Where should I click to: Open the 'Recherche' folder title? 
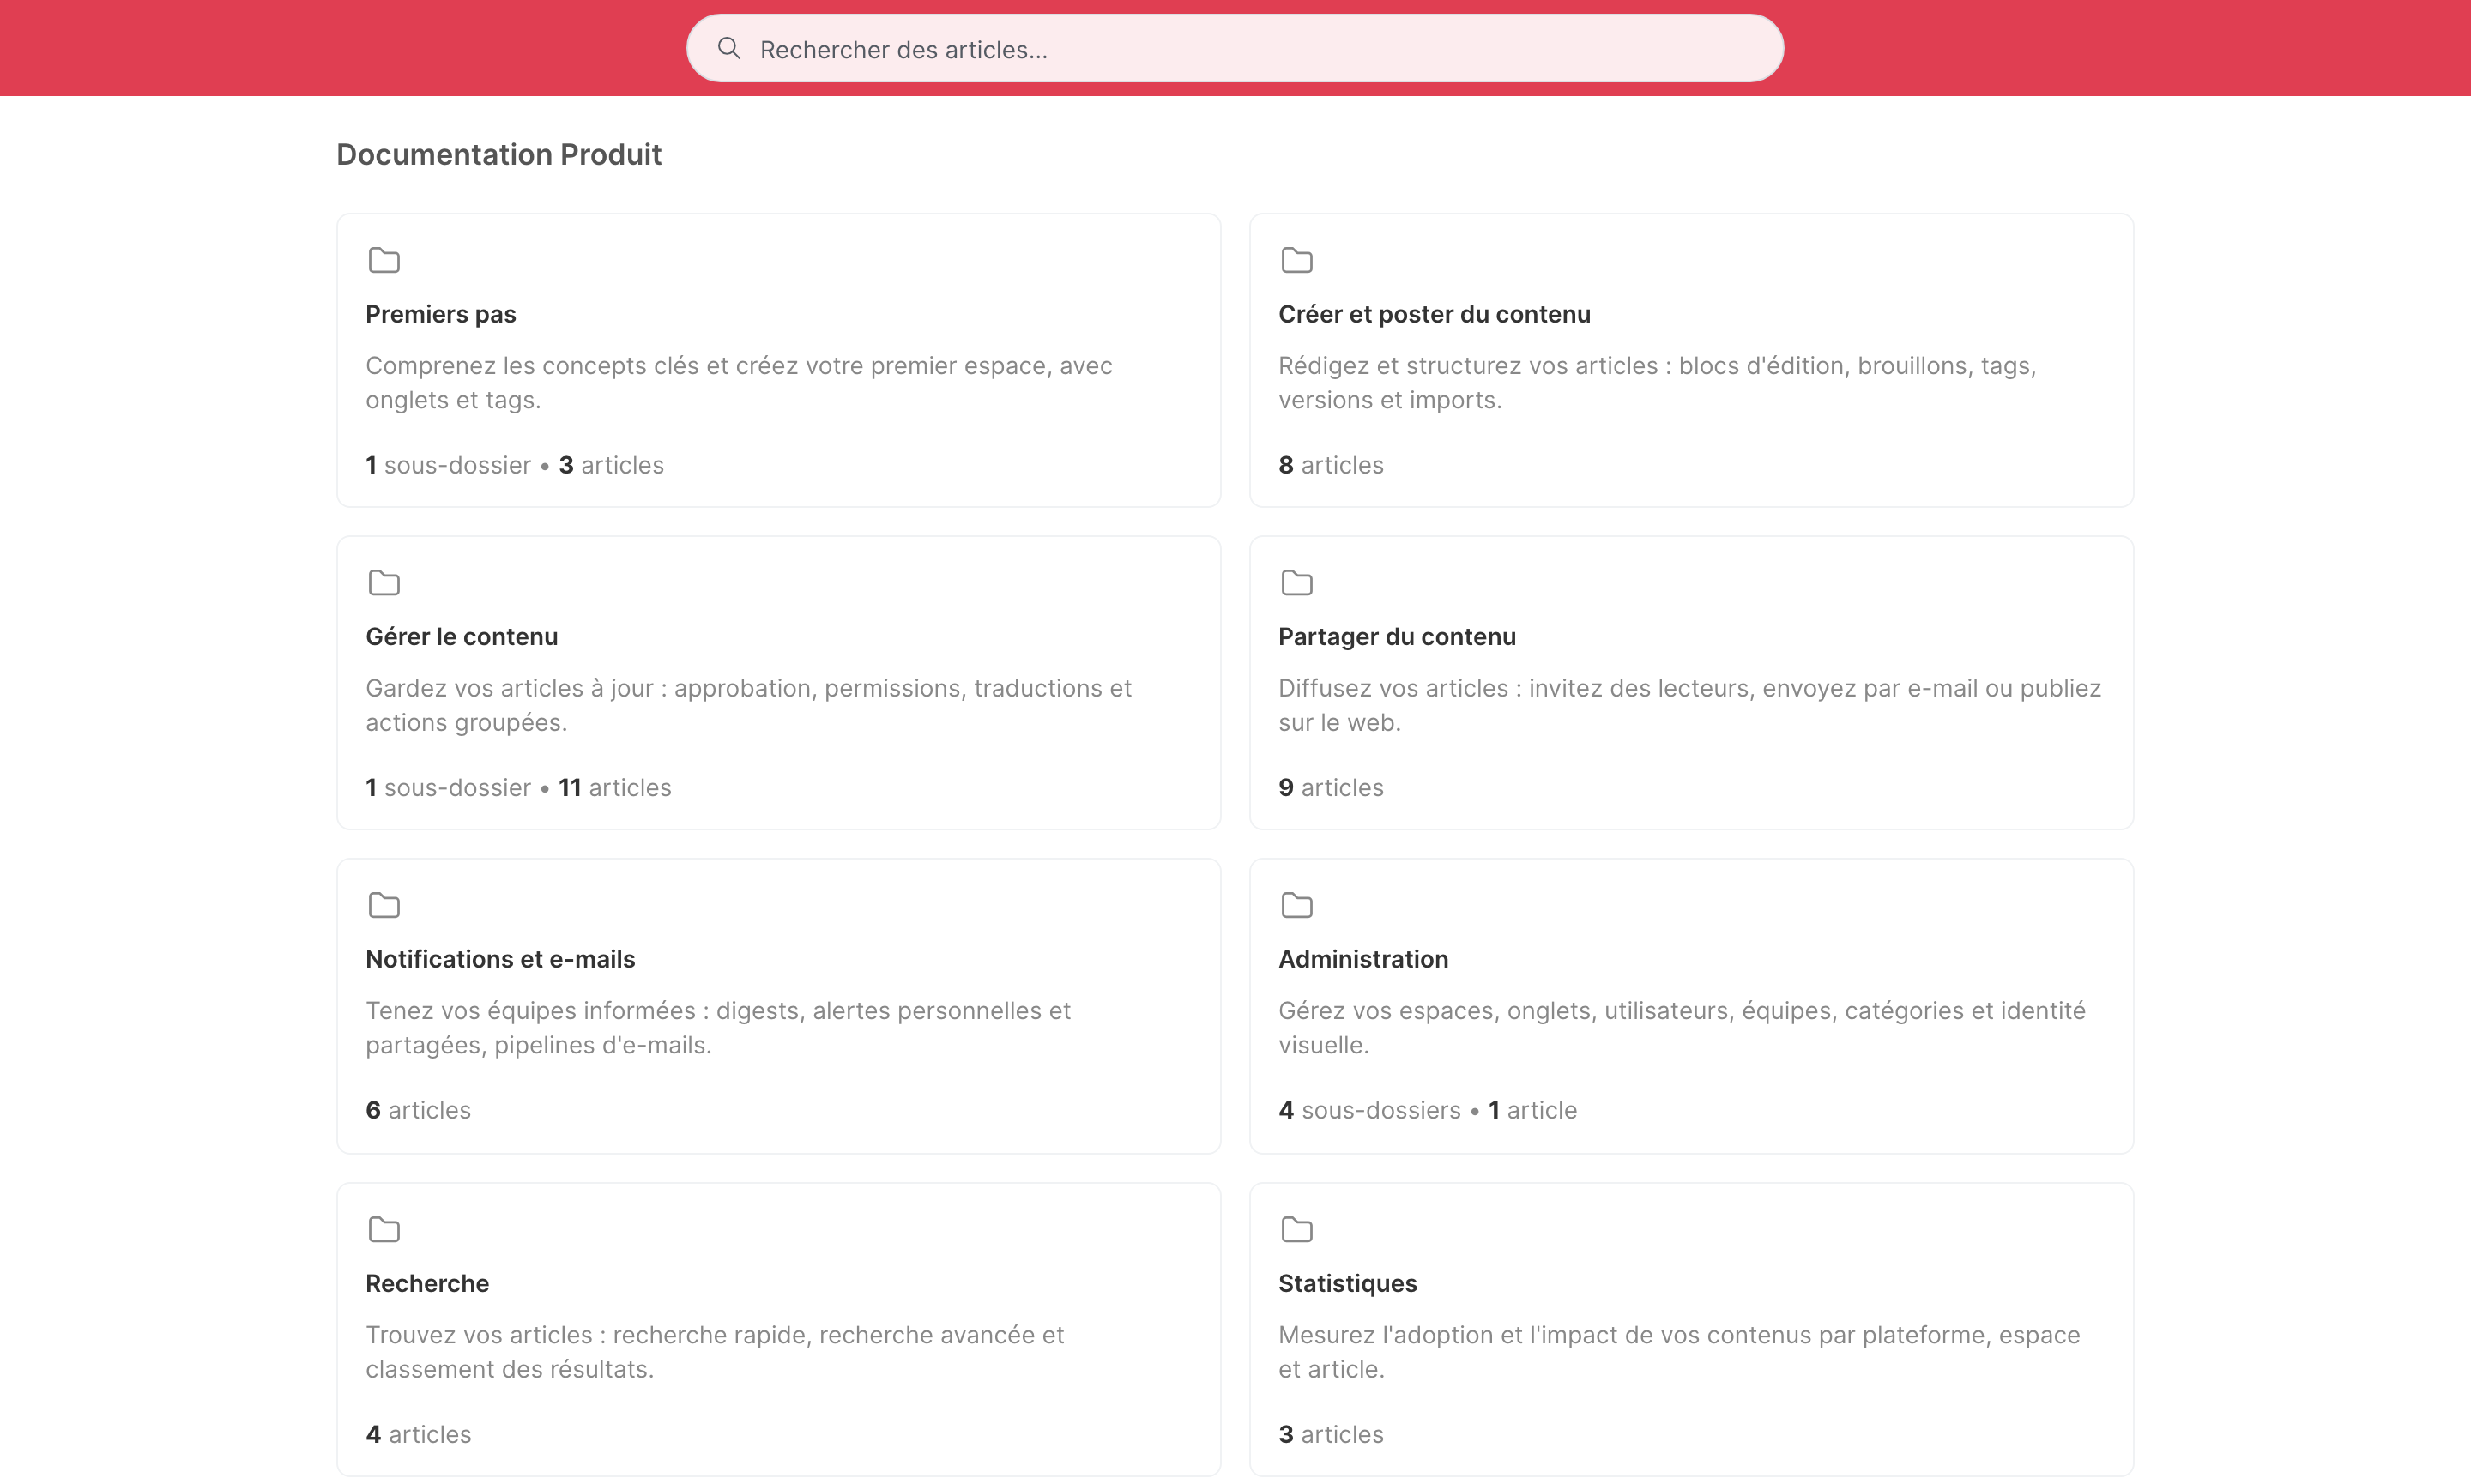tap(427, 1284)
